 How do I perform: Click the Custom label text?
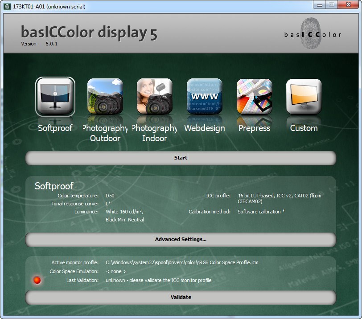pyautogui.click(x=304, y=128)
